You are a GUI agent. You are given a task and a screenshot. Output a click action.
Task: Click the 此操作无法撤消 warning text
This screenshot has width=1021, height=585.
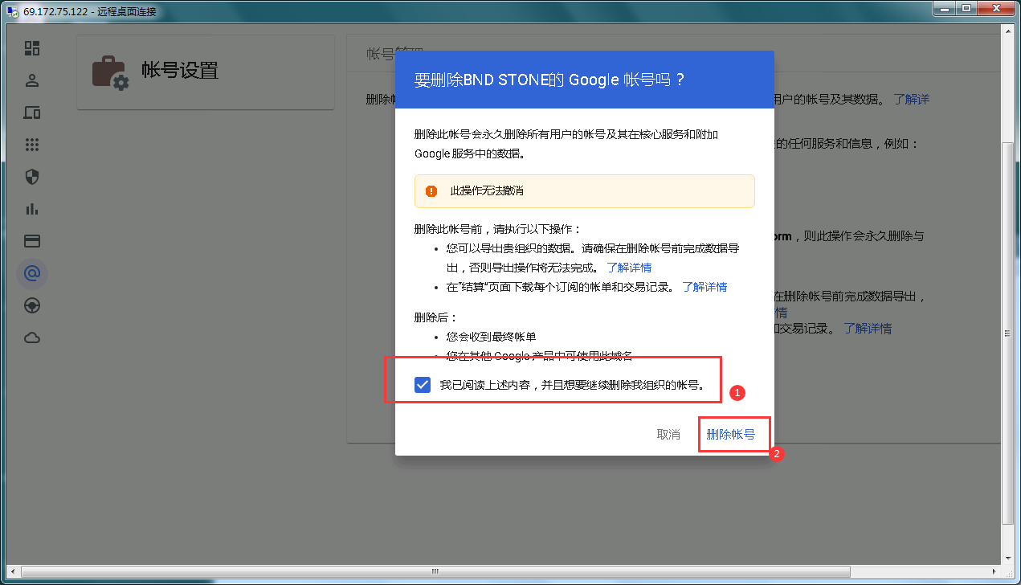pyautogui.click(x=488, y=191)
